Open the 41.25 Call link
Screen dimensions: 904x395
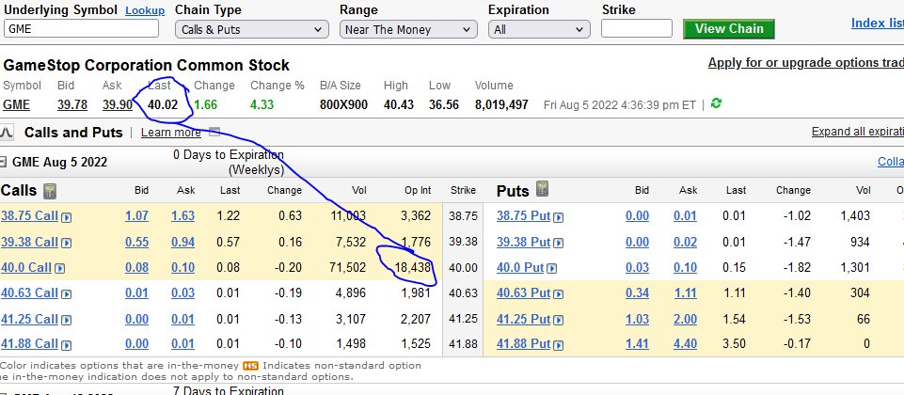tap(29, 319)
